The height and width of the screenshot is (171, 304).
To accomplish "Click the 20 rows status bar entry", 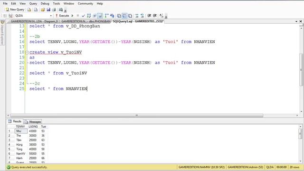I will [294, 167].
